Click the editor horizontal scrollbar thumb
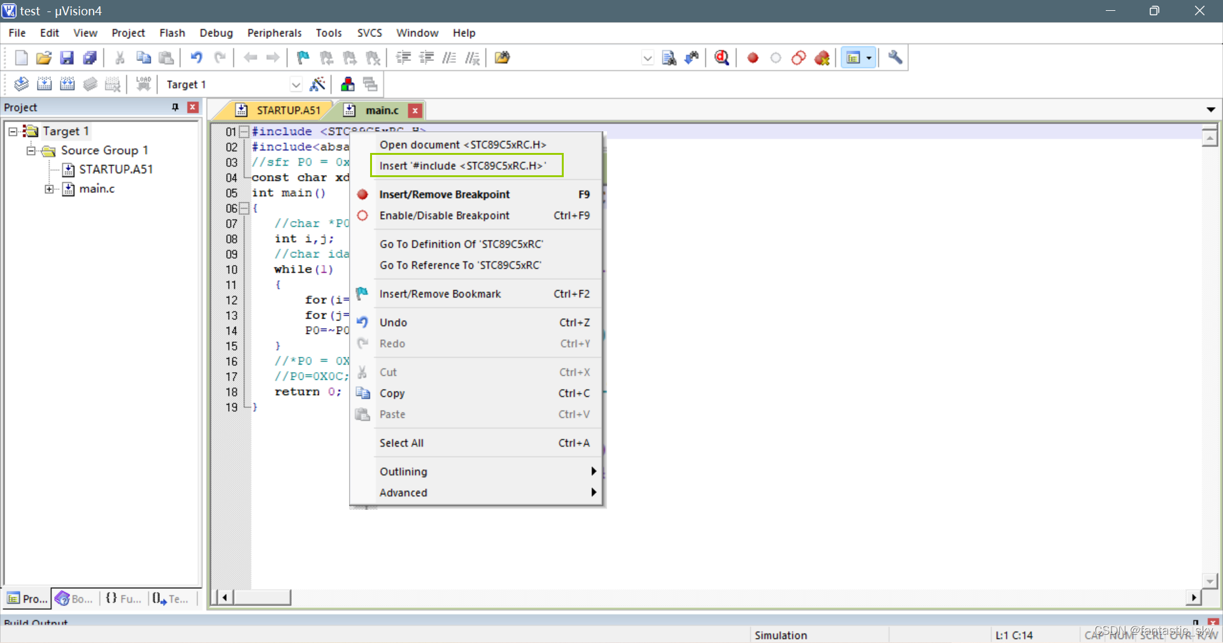The height and width of the screenshot is (643, 1223). 262,597
